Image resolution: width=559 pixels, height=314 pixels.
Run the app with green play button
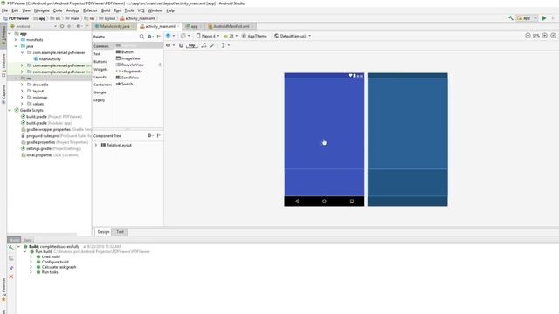pyautogui.click(x=544, y=18)
